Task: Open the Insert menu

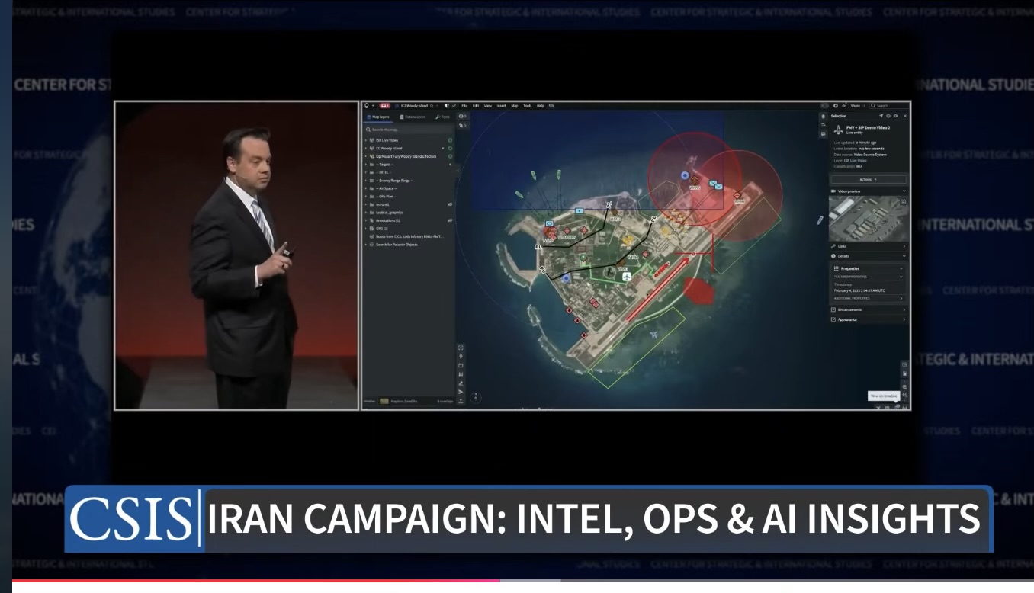Action: tap(501, 106)
